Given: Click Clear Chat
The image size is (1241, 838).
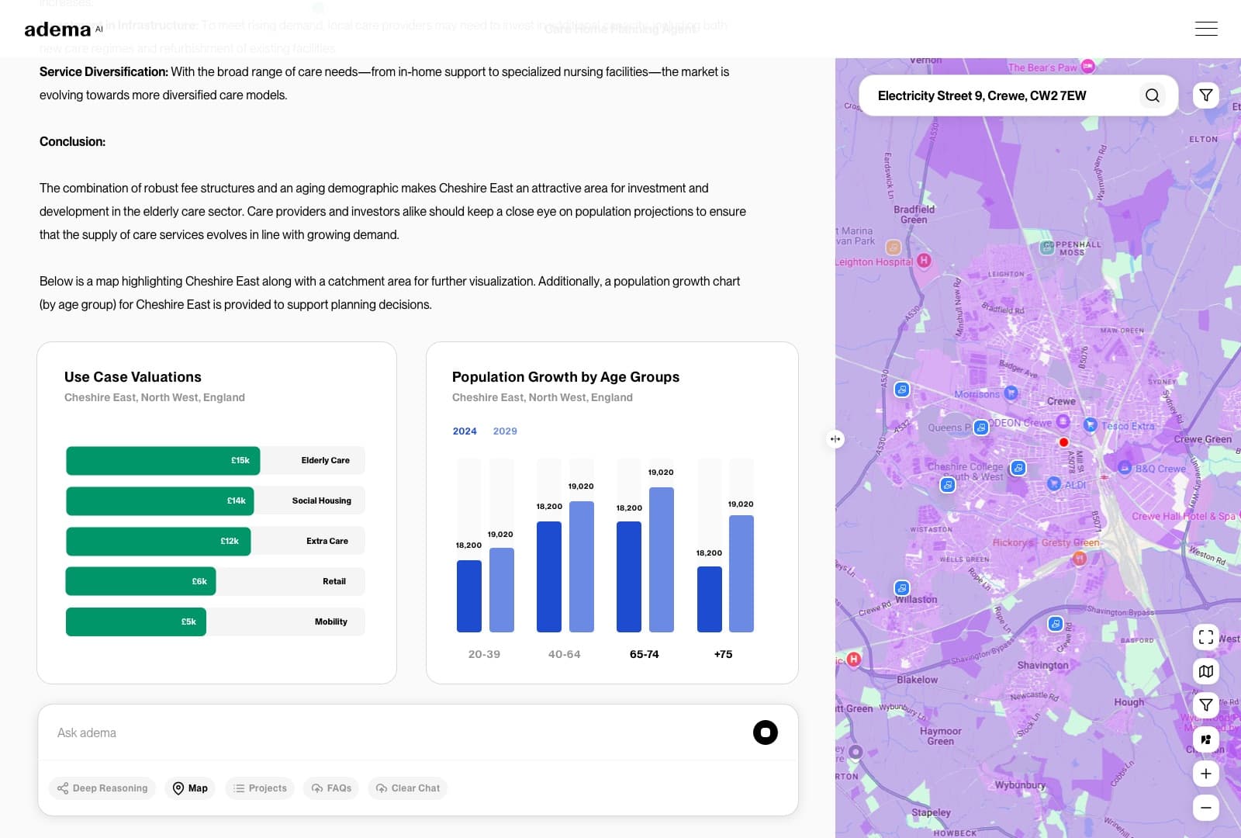Looking at the screenshot, I should [408, 788].
